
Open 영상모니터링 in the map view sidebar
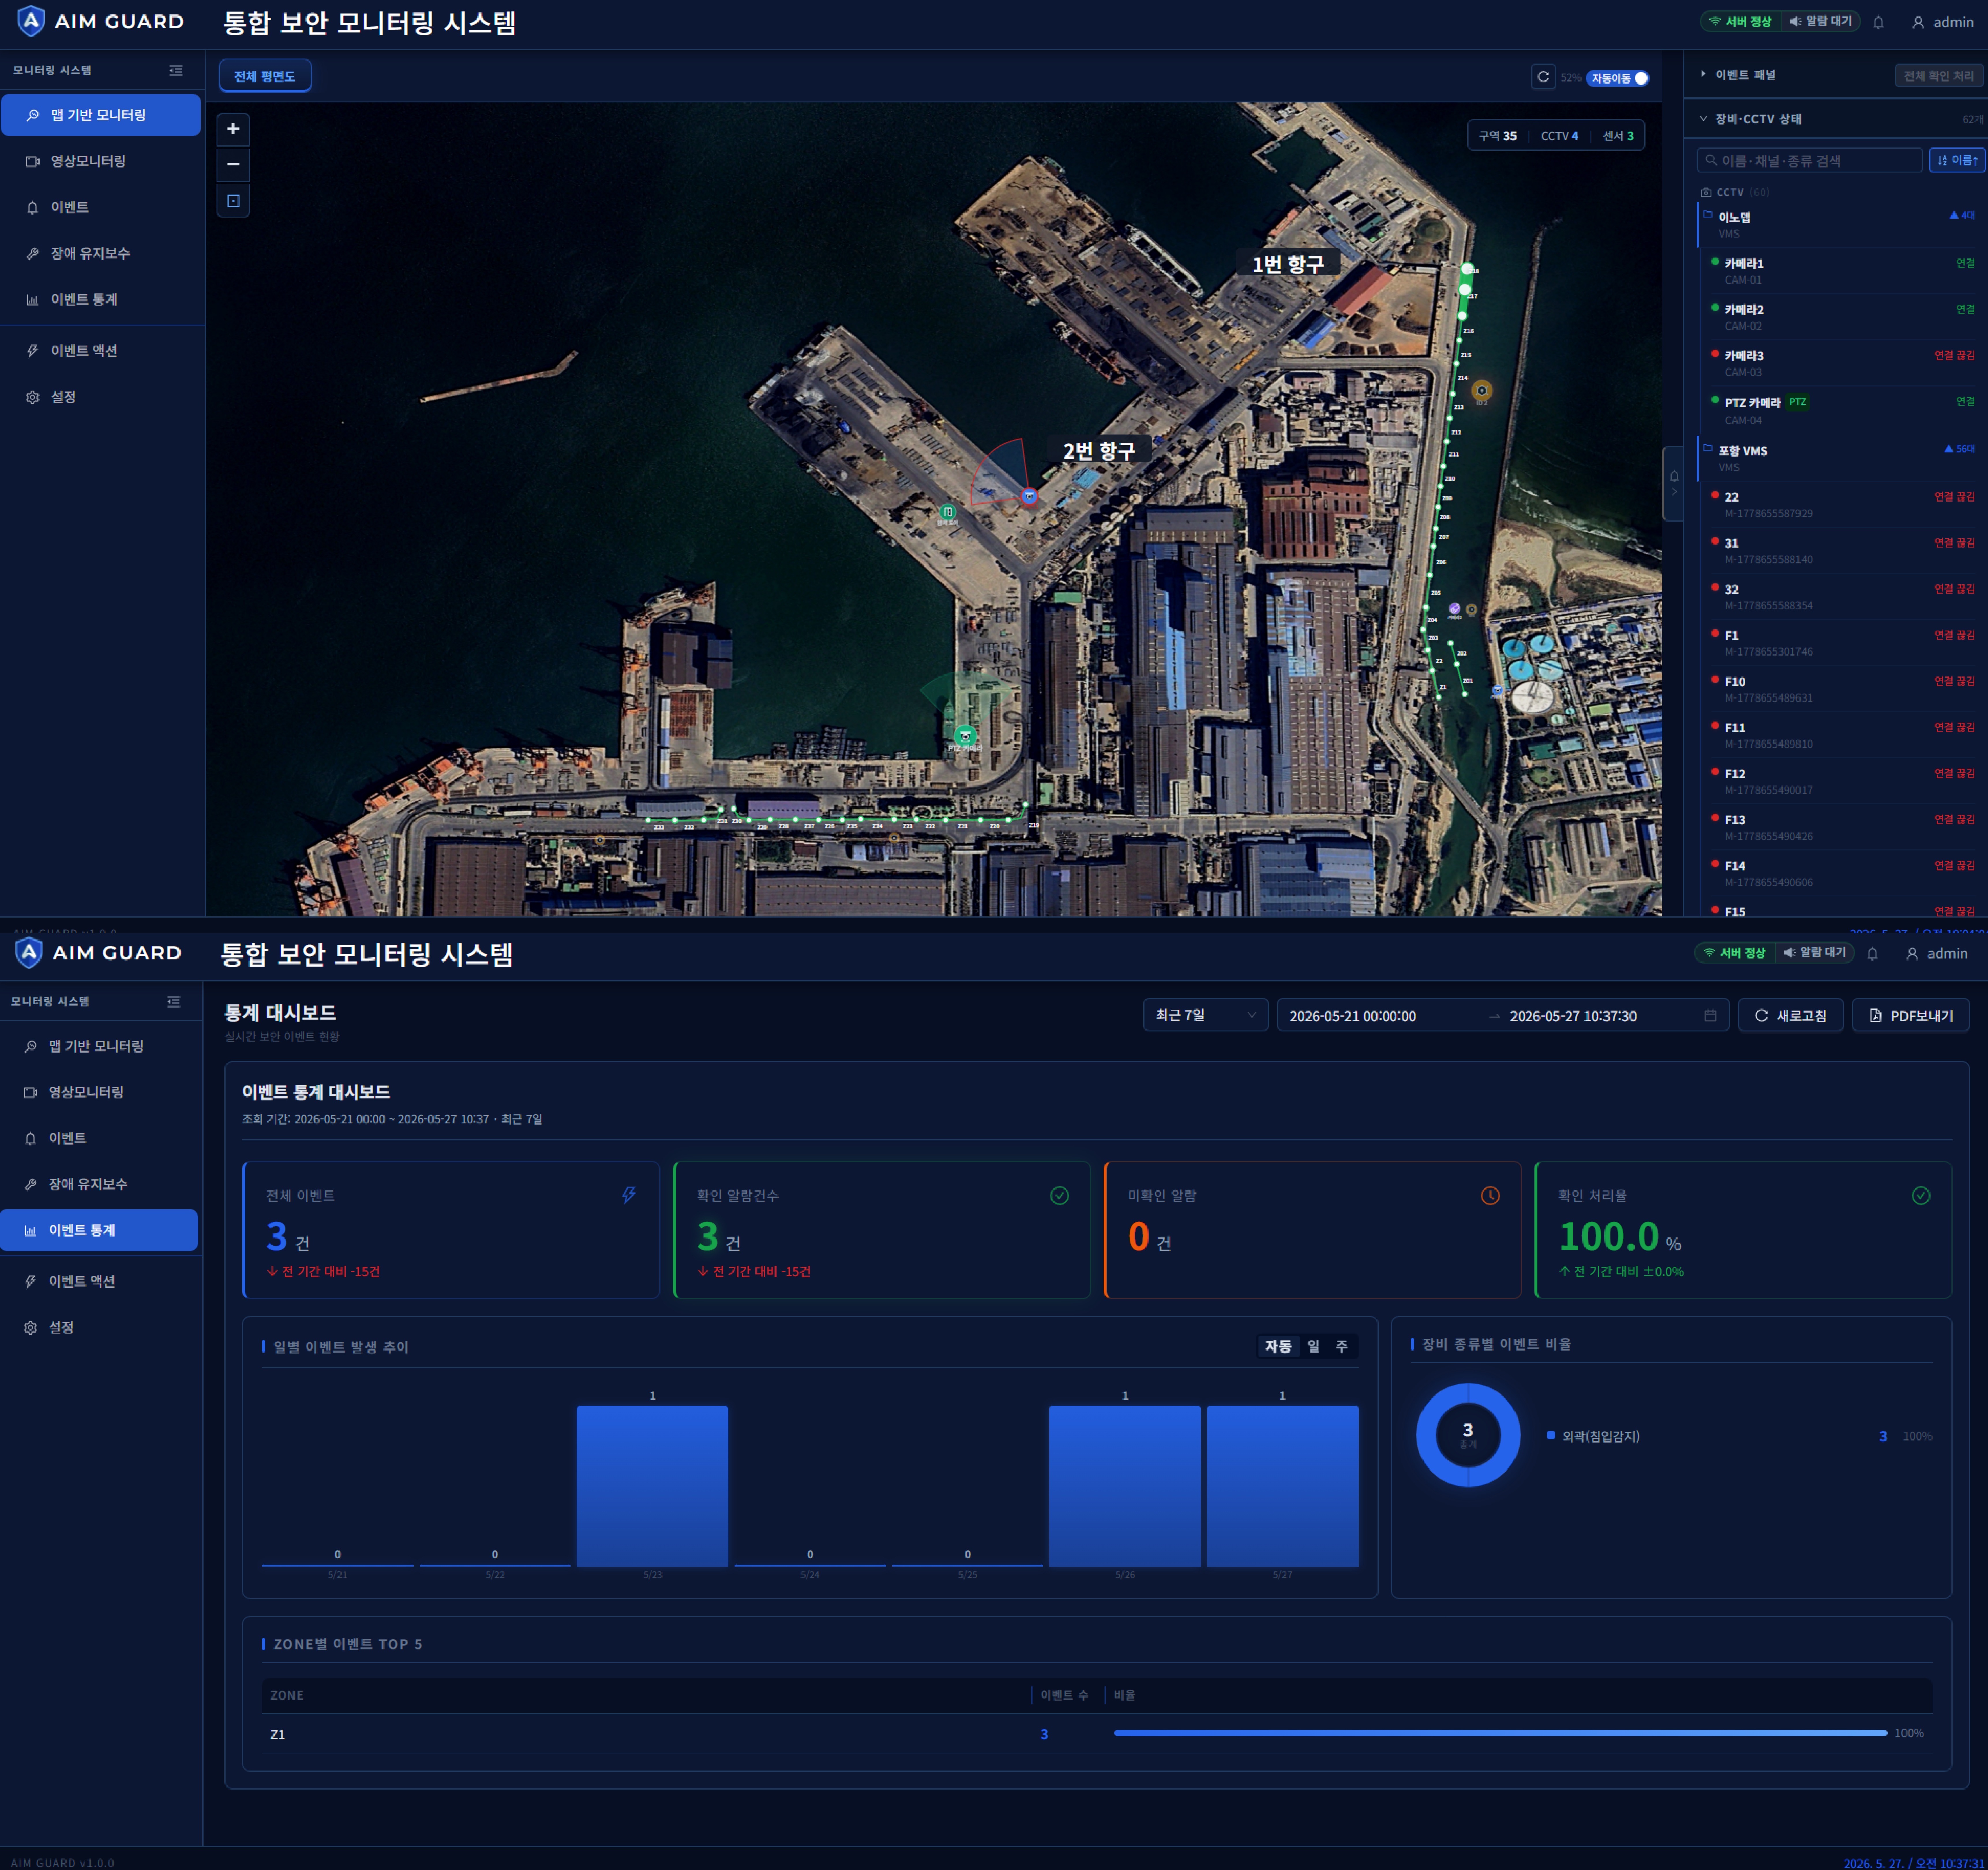101,161
